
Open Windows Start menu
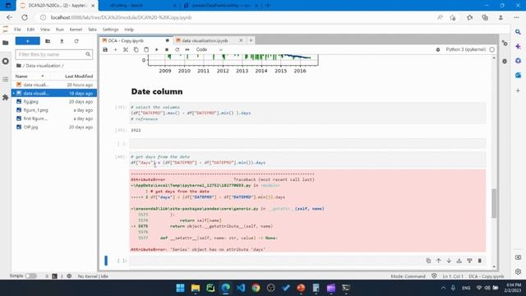coord(180,288)
